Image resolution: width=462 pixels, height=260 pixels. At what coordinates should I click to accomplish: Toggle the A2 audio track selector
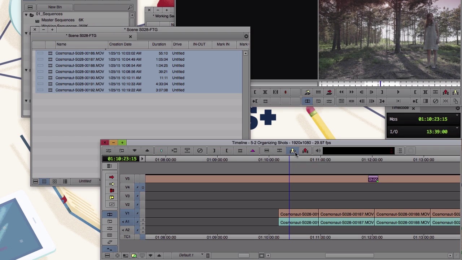127,230
